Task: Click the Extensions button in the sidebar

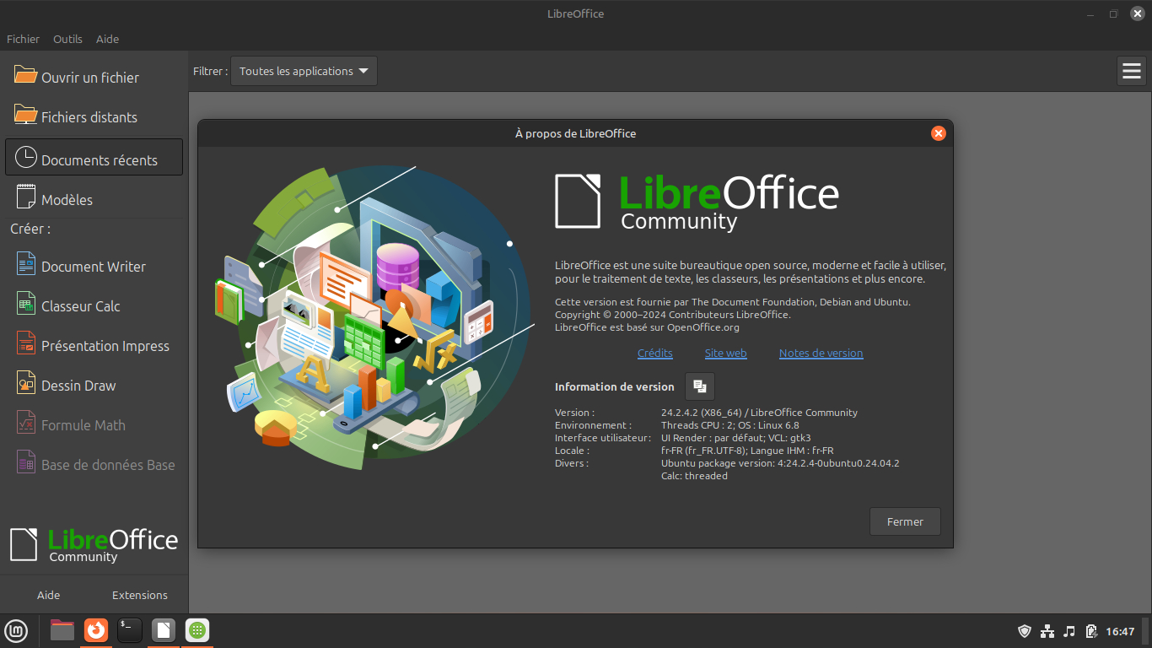Action: pos(140,595)
